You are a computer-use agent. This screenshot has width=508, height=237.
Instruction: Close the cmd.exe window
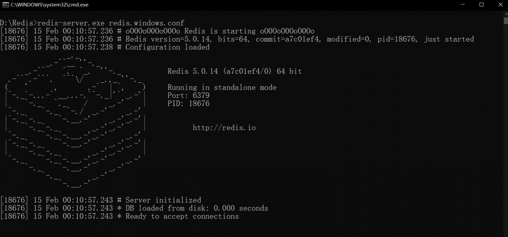499,5
